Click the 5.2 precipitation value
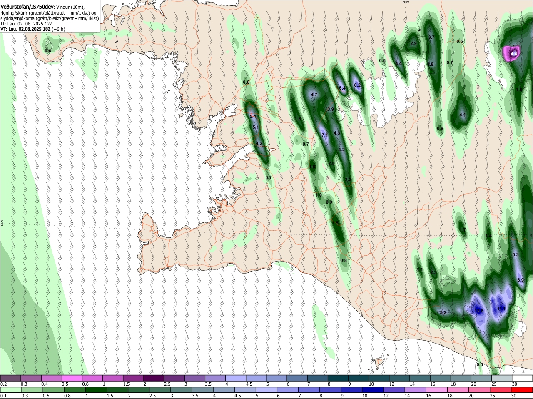 [443, 312]
